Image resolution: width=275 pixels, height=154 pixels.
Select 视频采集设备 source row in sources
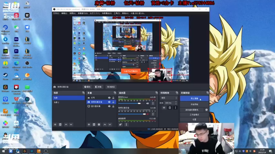[x=101, y=102]
